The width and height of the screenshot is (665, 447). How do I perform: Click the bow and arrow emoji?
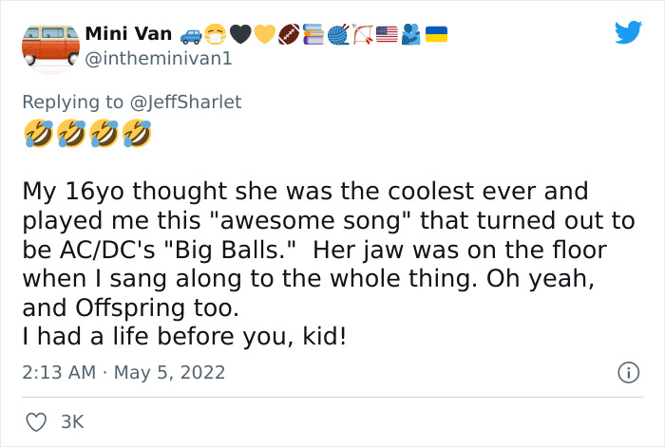362,35
